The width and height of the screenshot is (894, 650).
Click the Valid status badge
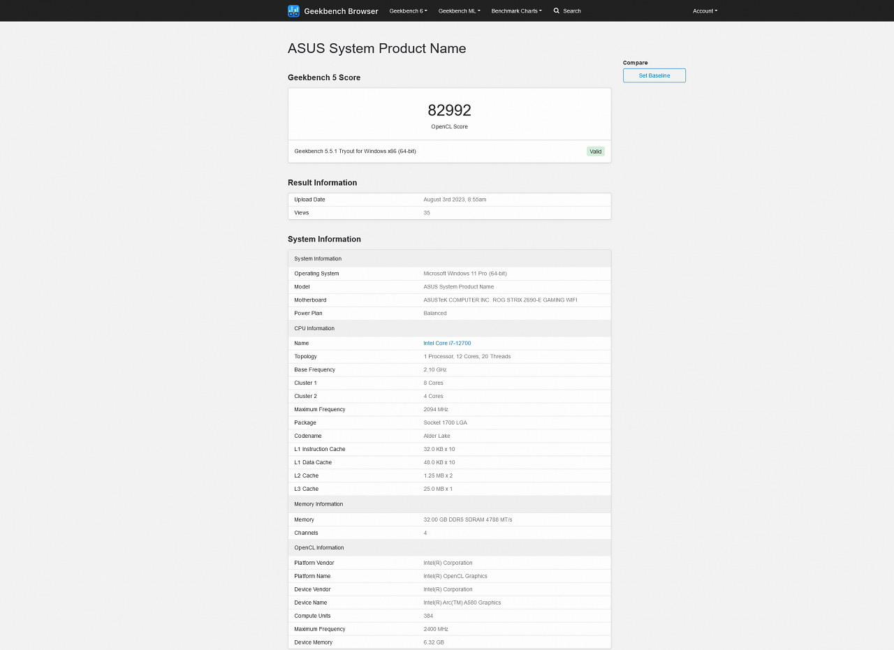596,151
